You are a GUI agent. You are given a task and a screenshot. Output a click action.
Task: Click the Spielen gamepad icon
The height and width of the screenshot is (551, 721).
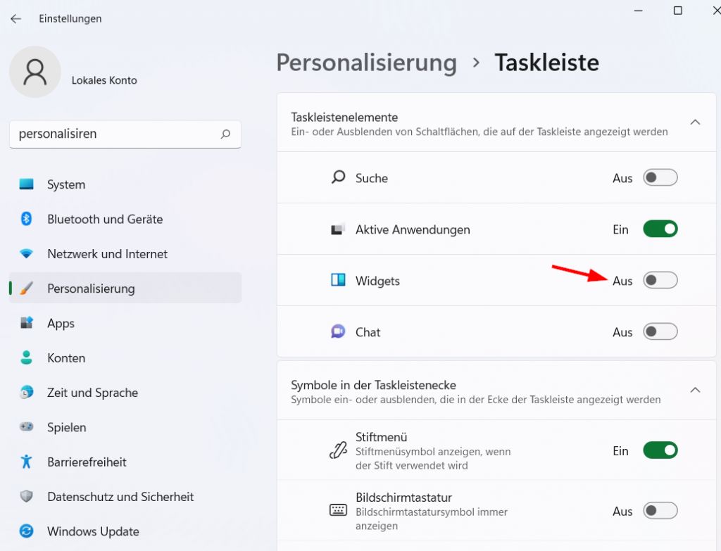pyautogui.click(x=28, y=426)
